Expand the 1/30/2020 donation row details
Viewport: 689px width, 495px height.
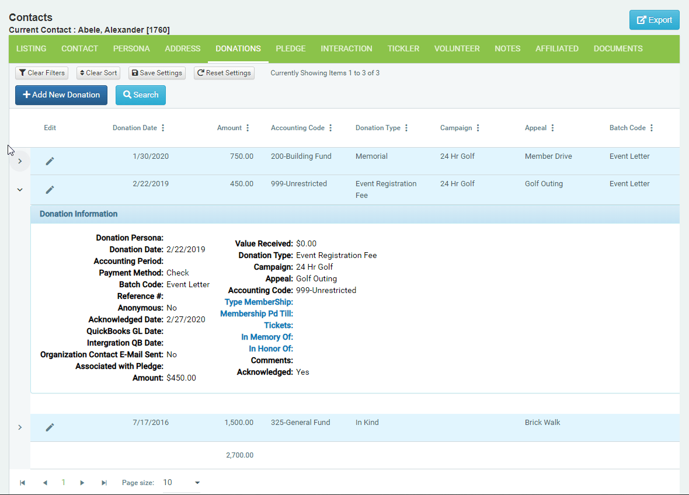[19, 161]
